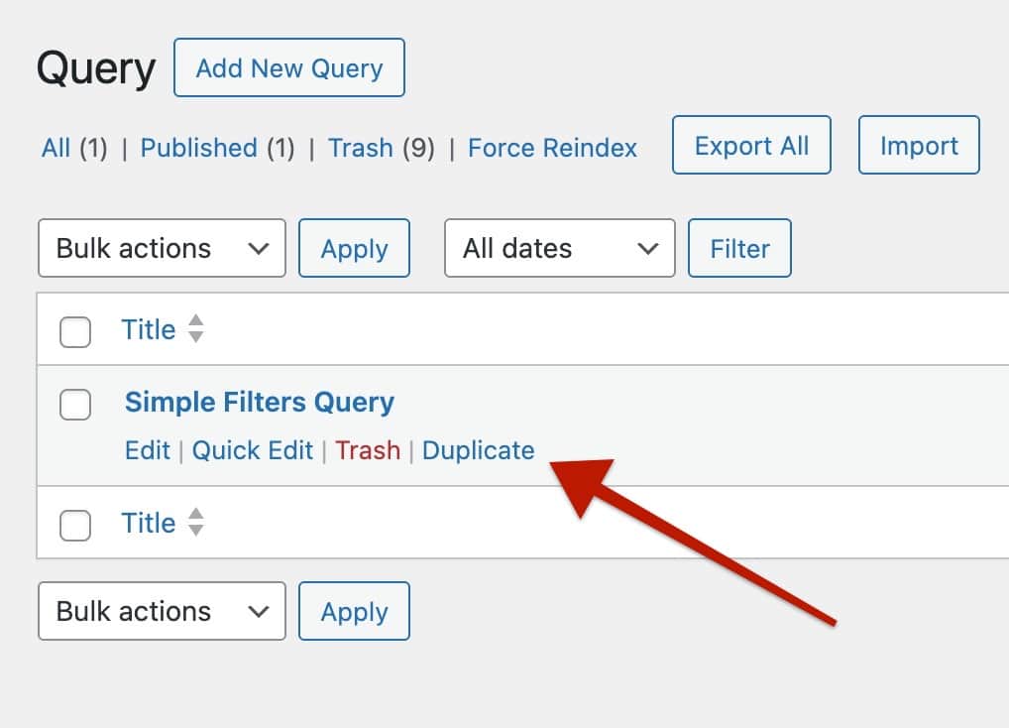Open the bottom Bulk actions dropdown
1009x728 pixels.
tap(161, 611)
